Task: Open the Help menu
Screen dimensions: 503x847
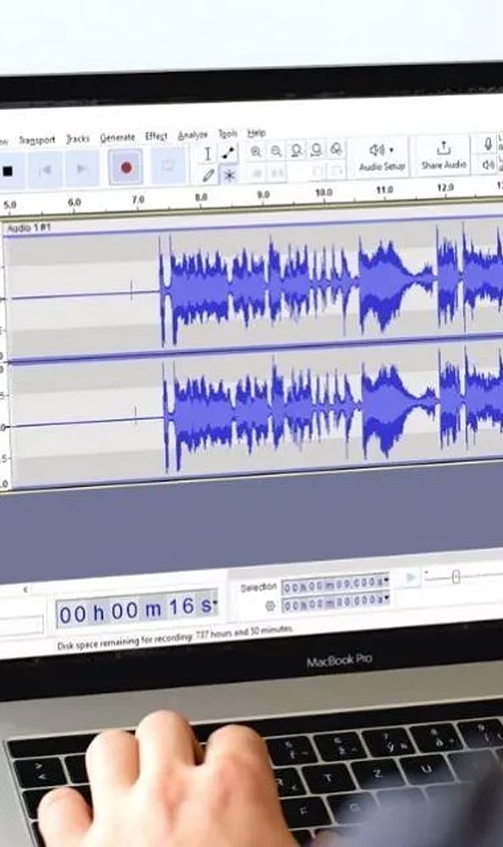Action: click(256, 132)
